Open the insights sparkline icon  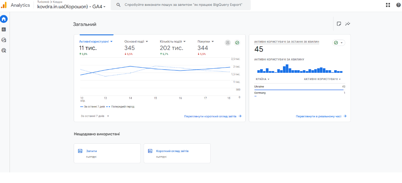348,24
